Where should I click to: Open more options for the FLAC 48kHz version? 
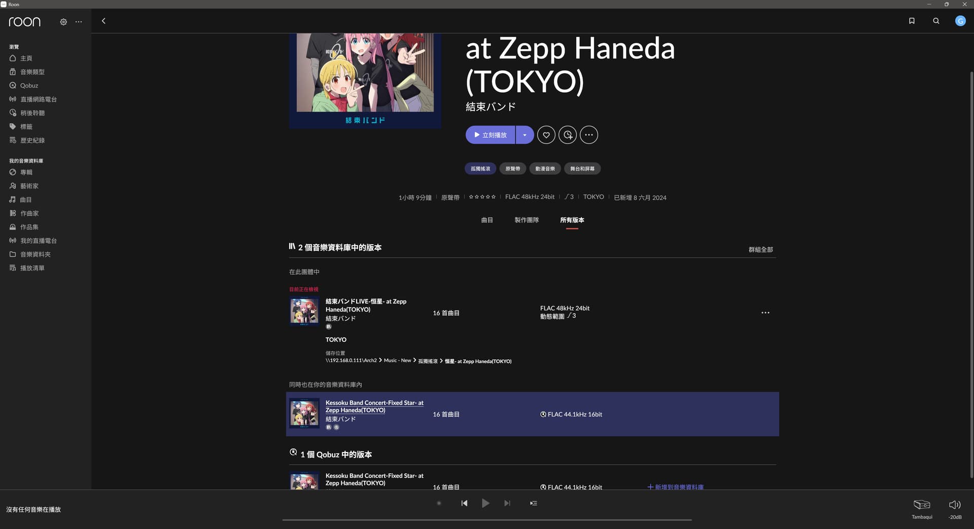[x=766, y=313]
